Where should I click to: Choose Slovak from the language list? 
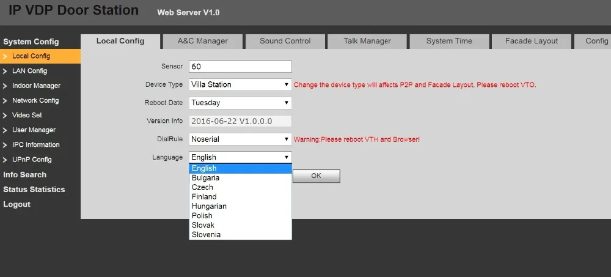240,225
